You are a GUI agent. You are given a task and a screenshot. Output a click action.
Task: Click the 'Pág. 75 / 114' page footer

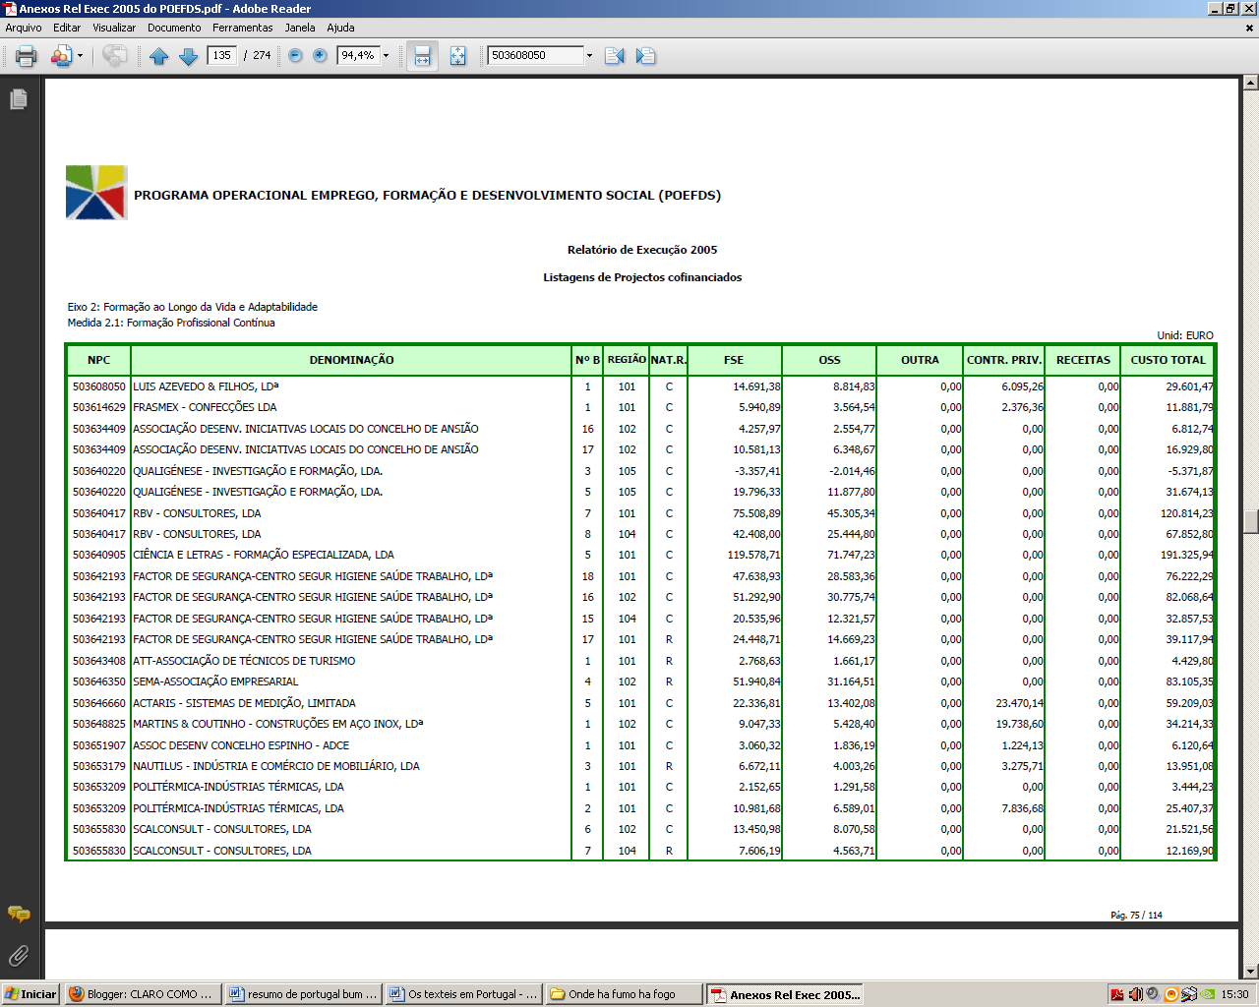pyautogui.click(x=1136, y=916)
